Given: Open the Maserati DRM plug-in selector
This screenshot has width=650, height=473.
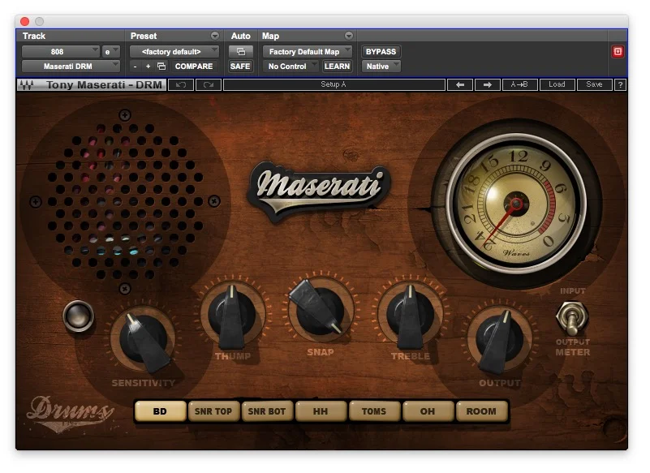Looking at the screenshot, I should click(71, 67).
